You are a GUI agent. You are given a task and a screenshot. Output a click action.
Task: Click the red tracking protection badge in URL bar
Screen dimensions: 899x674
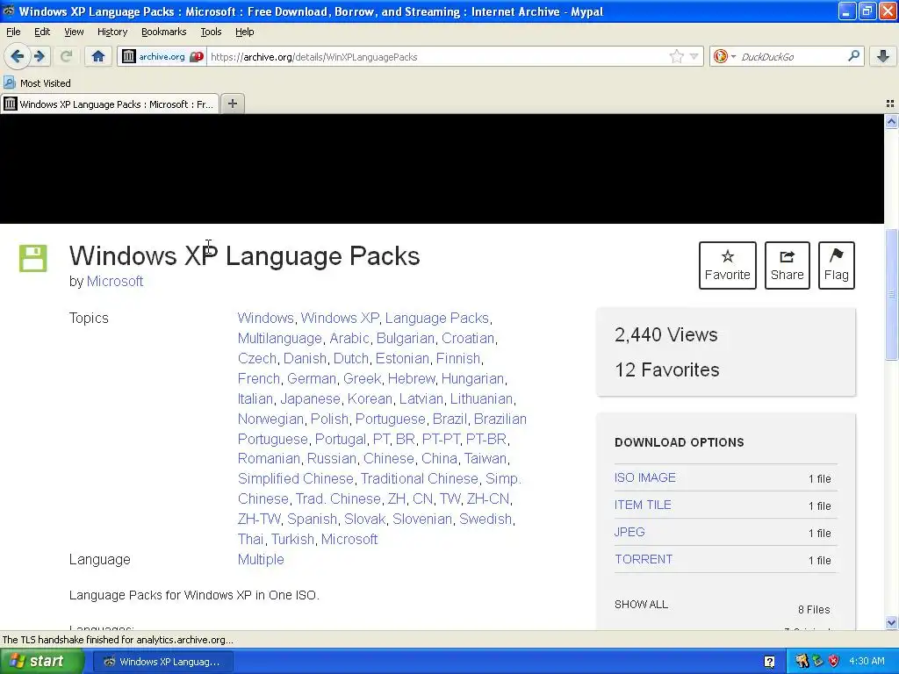197,57
